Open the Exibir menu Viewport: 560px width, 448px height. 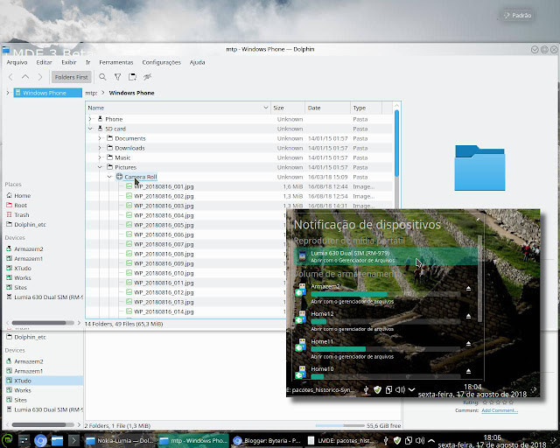pyautogui.click(x=68, y=62)
